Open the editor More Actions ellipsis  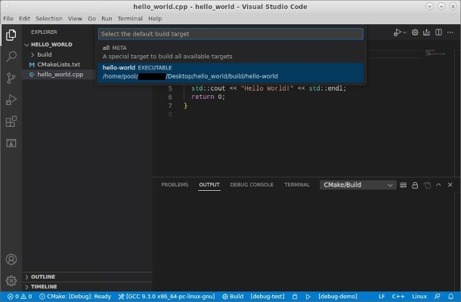click(450, 32)
